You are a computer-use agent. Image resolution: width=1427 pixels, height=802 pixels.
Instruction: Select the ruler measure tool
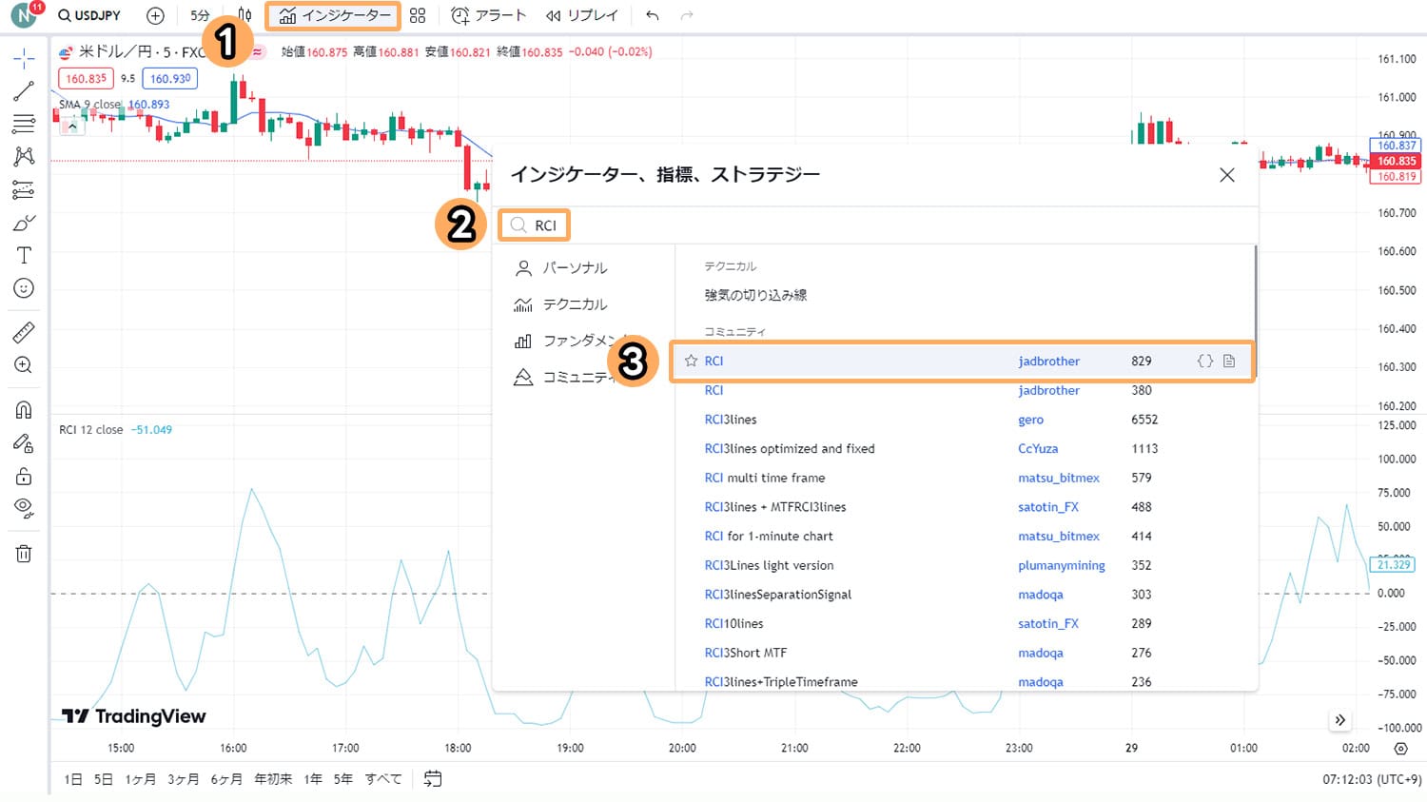[x=24, y=332]
